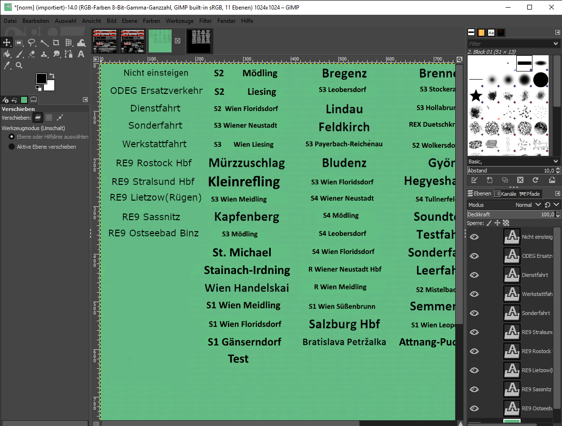
Task: Click the edit brush icon below Abstand
Action: click(x=474, y=180)
